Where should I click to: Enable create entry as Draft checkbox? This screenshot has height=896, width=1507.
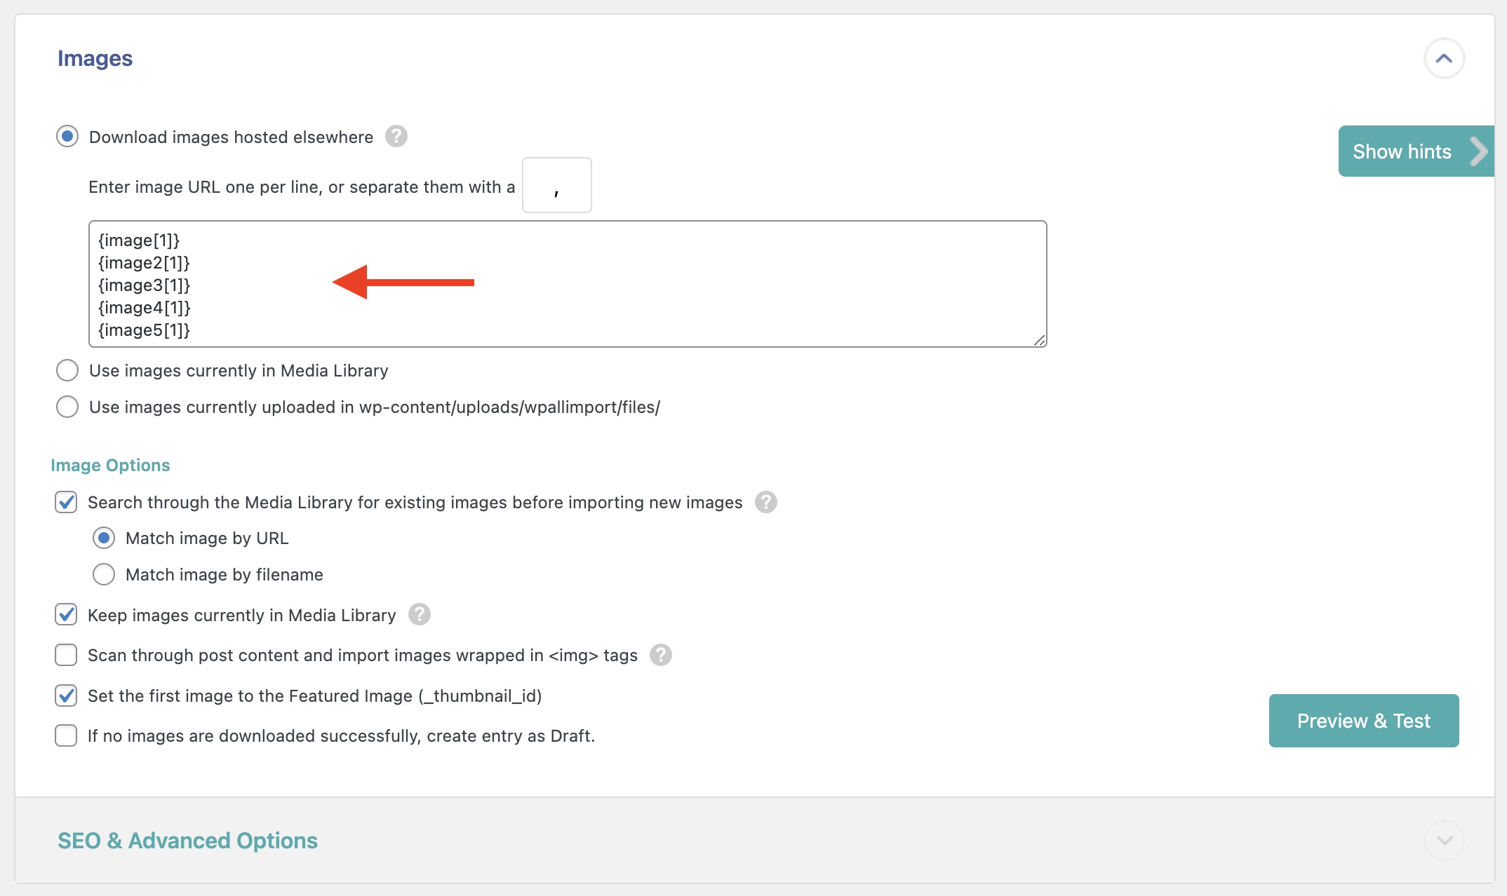(66, 735)
